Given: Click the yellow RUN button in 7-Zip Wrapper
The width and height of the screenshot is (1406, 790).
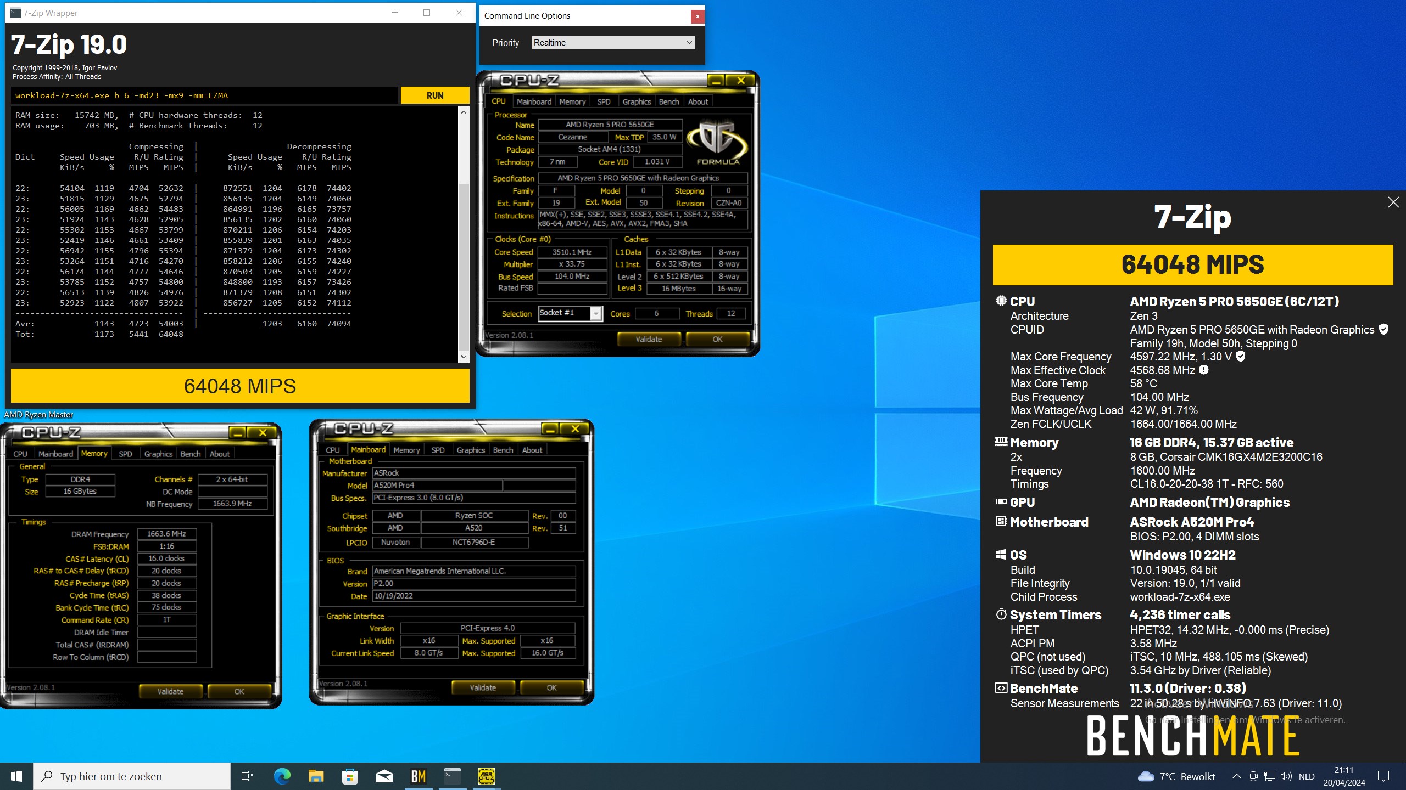Looking at the screenshot, I should pos(435,95).
